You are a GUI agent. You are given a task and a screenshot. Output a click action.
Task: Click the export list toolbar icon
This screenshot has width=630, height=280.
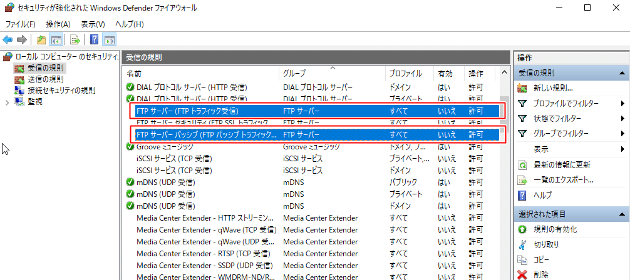pos(75,39)
